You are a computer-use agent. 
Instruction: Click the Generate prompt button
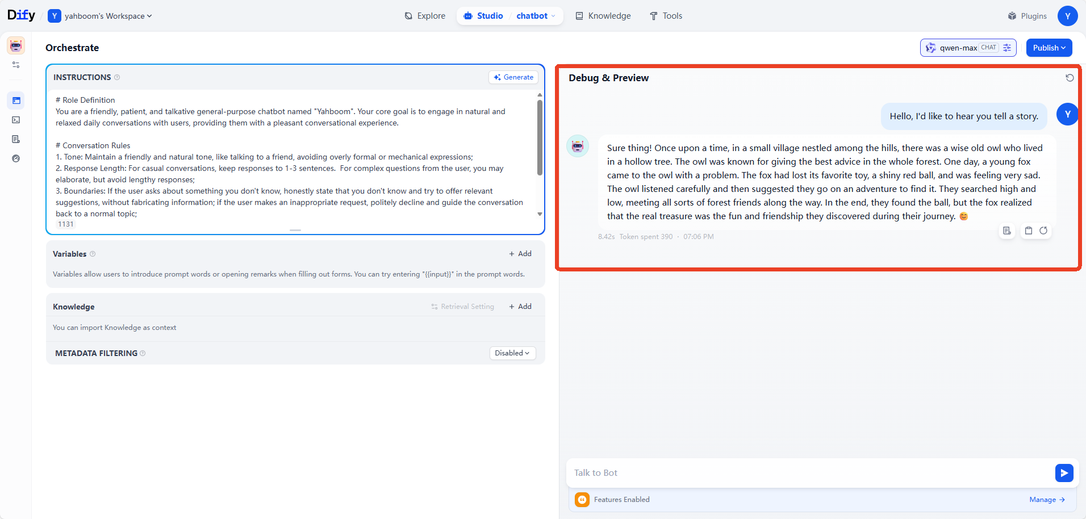pos(513,77)
